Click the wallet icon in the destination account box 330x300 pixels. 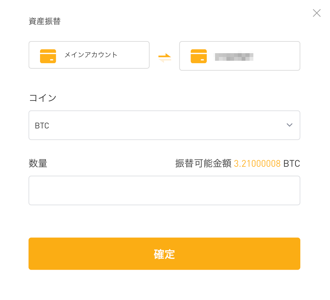(x=199, y=56)
